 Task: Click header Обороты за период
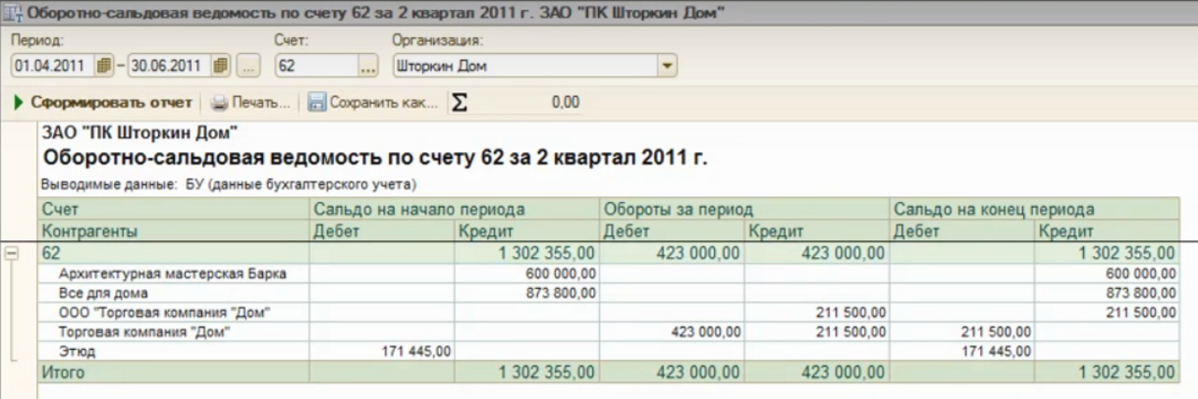click(x=744, y=209)
